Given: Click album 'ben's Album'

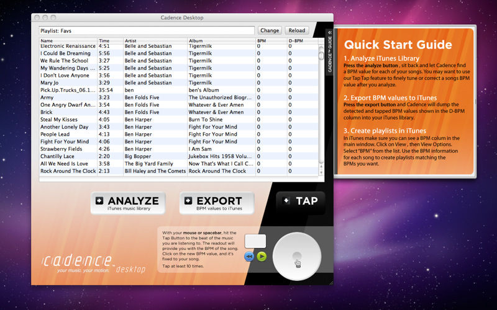Looking at the screenshot, I should [204, 90].
